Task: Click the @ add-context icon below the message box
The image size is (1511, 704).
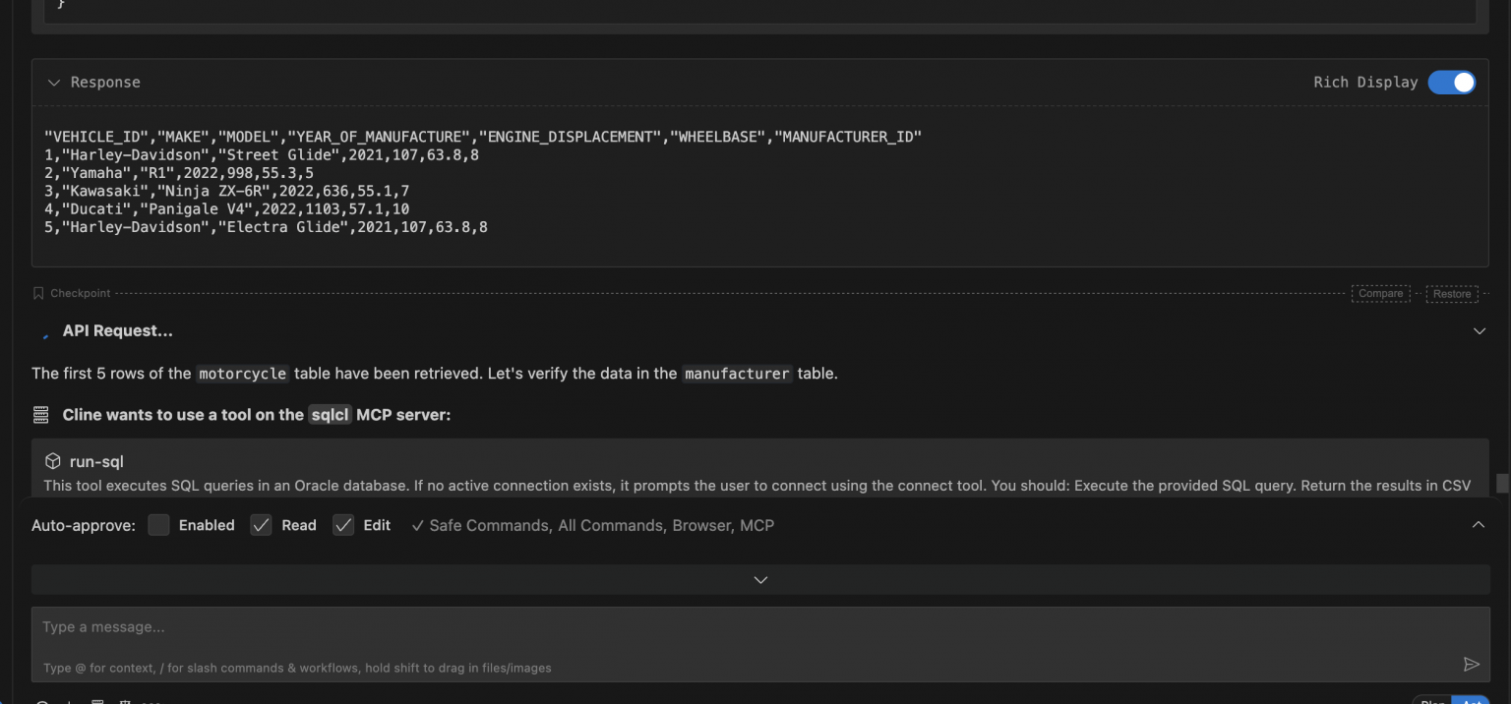Action: click(x=41, y=700)
